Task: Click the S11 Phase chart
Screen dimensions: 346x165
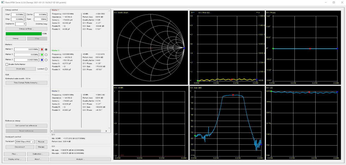Action: pyautogui.click(x=303, y=48)
